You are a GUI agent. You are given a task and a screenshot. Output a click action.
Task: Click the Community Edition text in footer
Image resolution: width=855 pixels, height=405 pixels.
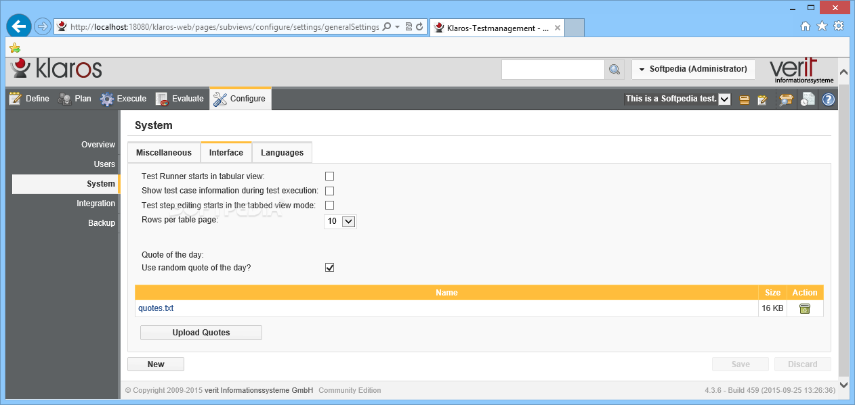click(x=350, y=390)
